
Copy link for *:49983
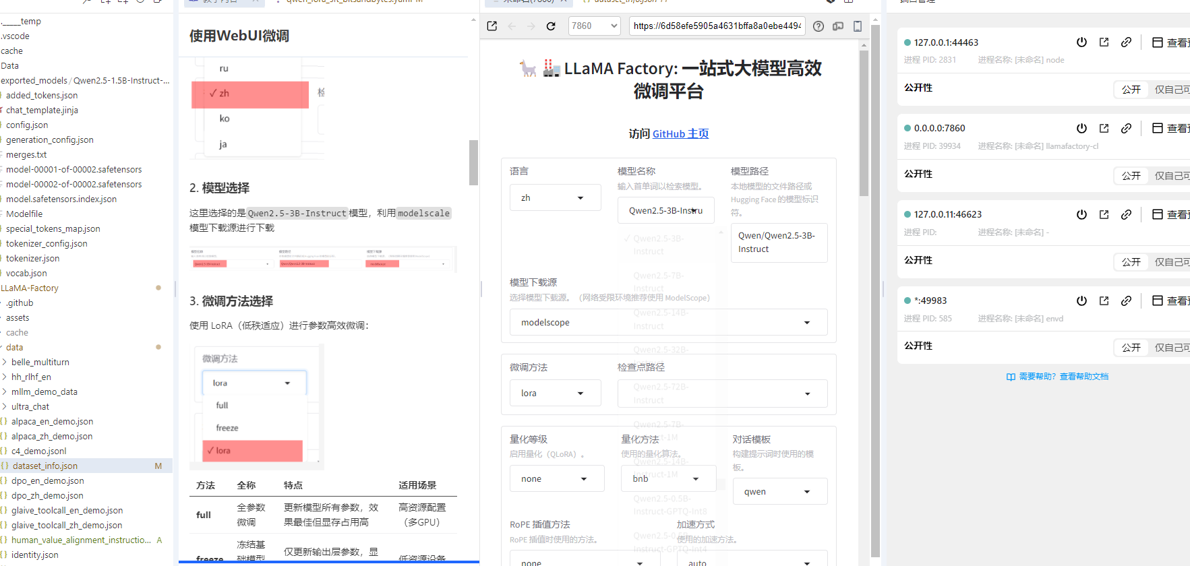click(x=1127, y=301)
